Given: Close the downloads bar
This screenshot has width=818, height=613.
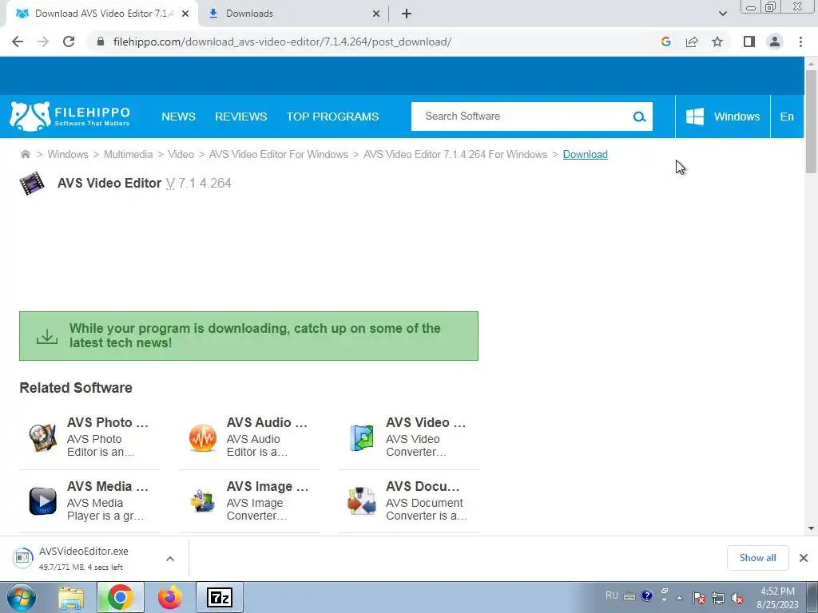Looking at the screenshot, I should pyautogui.click(x=804, y=558).
